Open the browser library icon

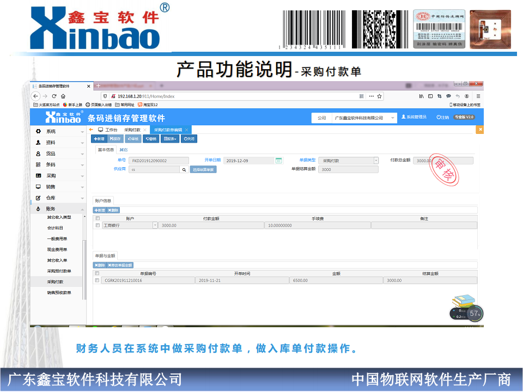click(x=422, y=96)
